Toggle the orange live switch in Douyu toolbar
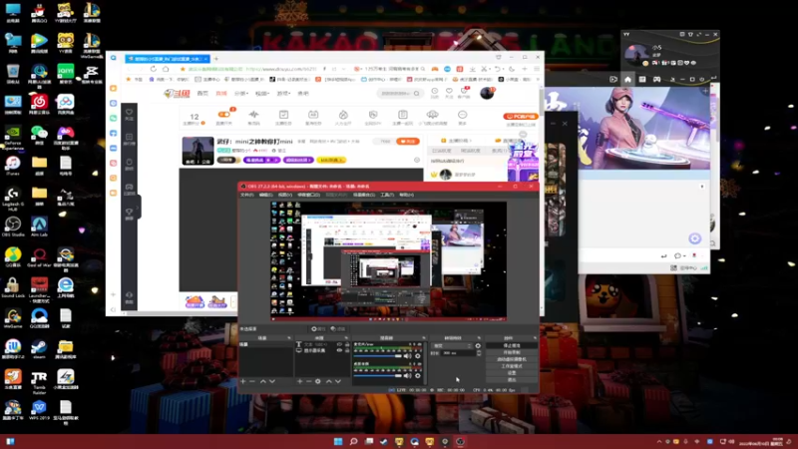The image size is (798, 449). pos(223,115)
